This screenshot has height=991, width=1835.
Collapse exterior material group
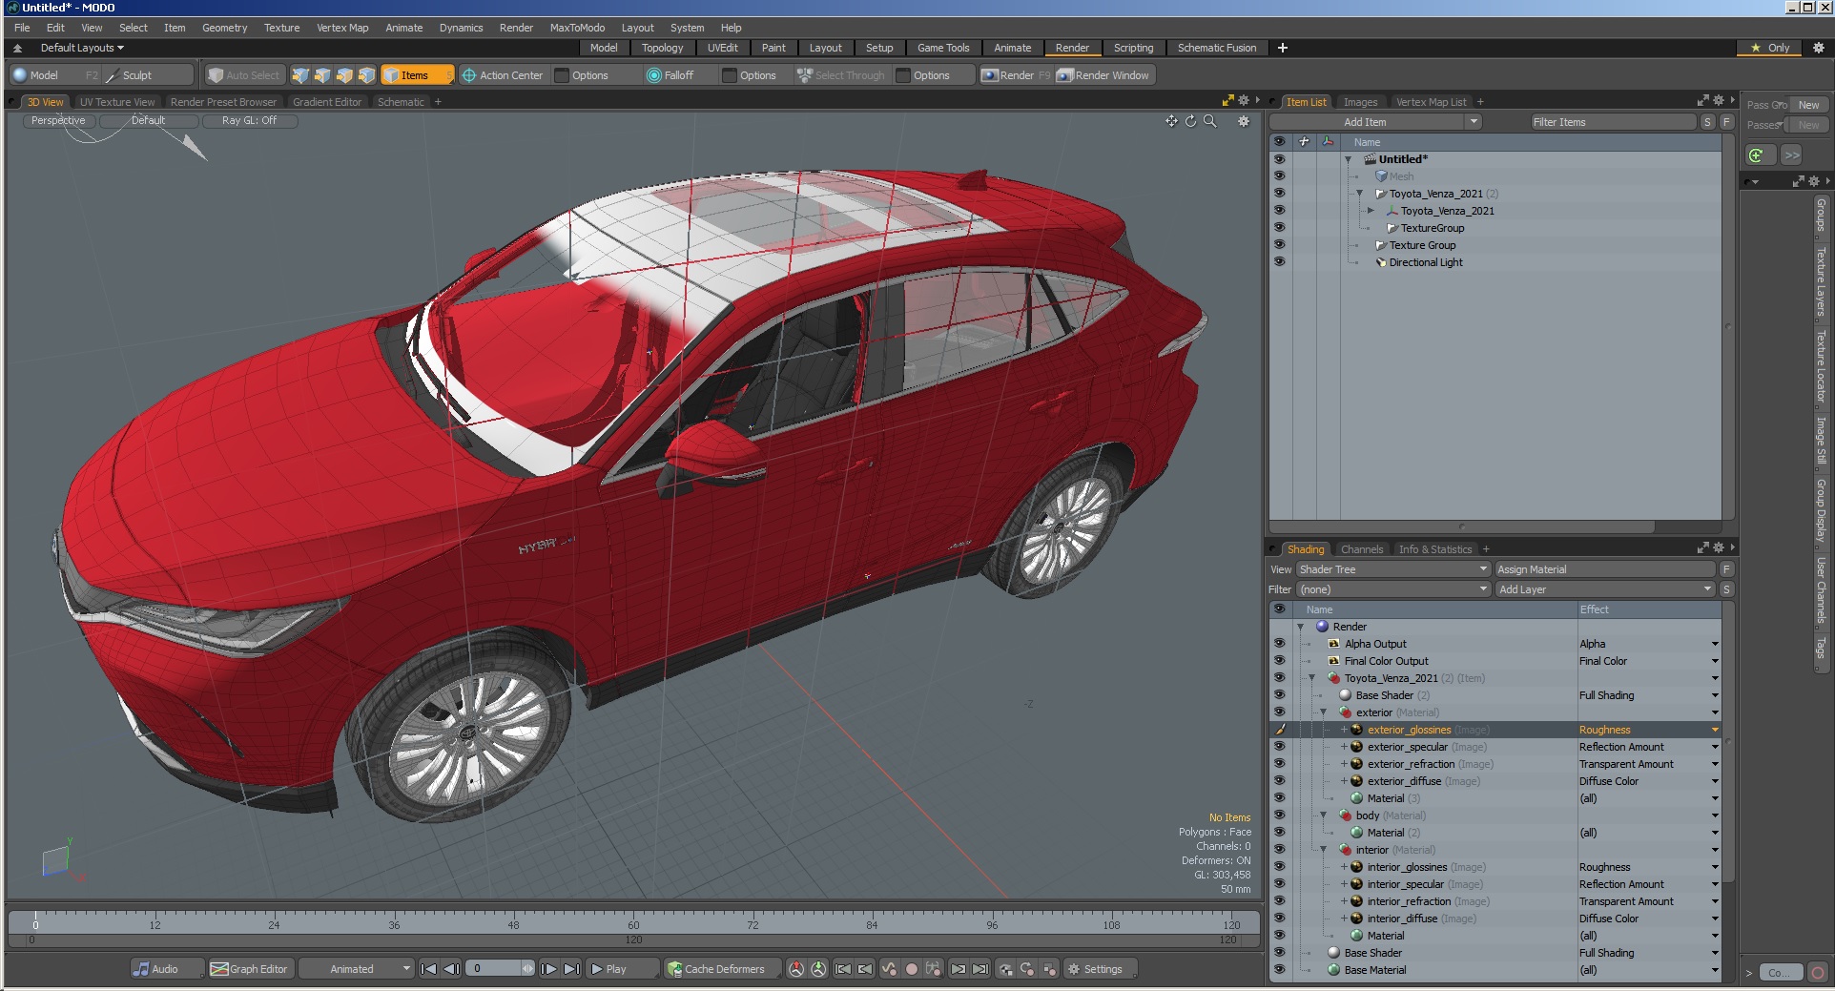tap(1323, 712)
